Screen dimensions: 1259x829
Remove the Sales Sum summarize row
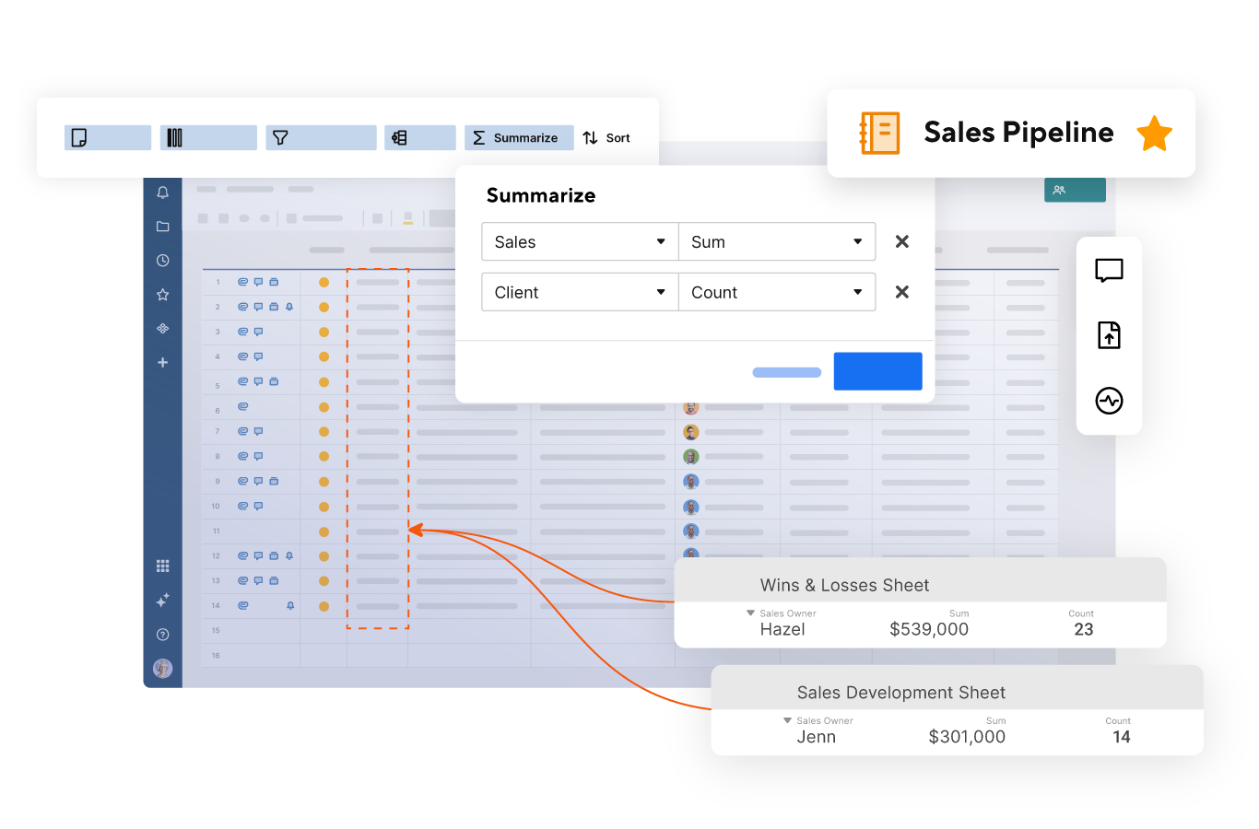tap(902, 241)
